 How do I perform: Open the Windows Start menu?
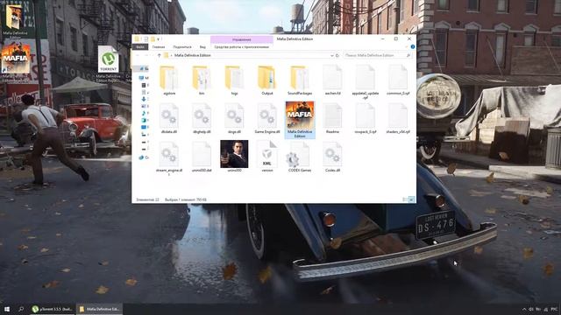(7, 309)
